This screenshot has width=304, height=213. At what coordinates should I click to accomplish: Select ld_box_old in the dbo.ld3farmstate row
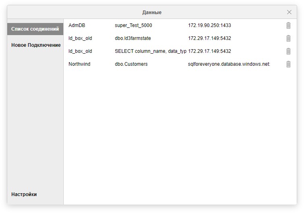[x=80, y=38]
